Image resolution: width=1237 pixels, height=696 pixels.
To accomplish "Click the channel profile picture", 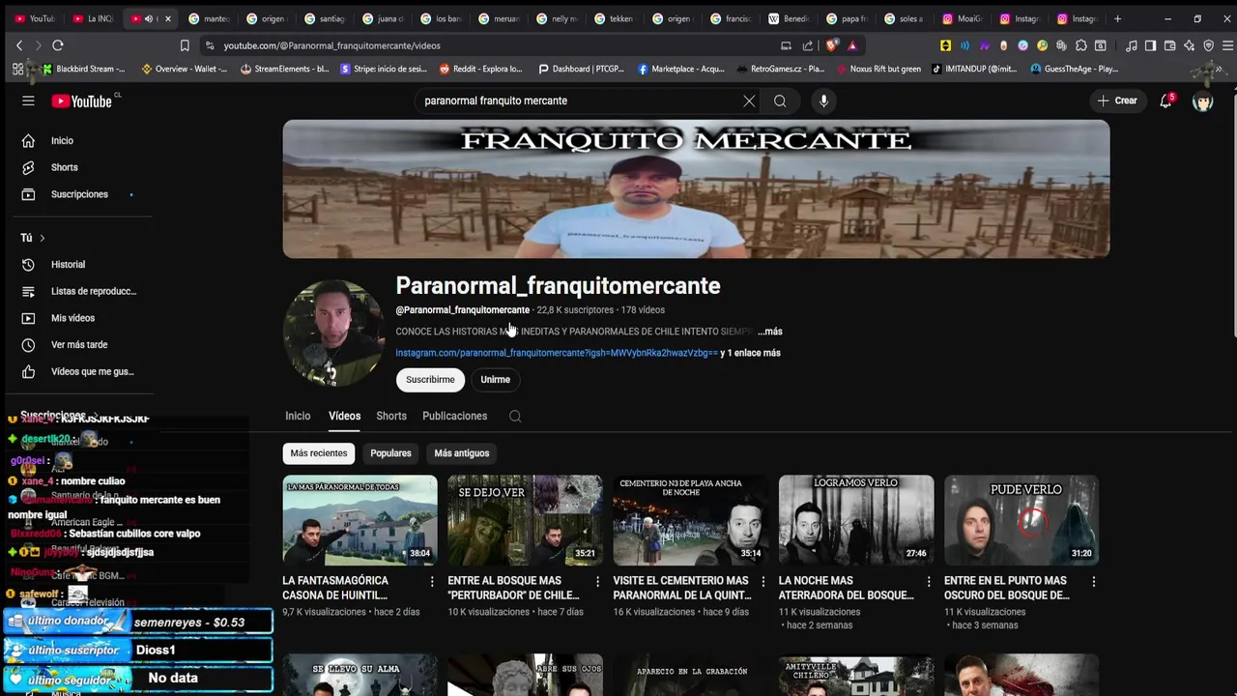I will 333,333.
